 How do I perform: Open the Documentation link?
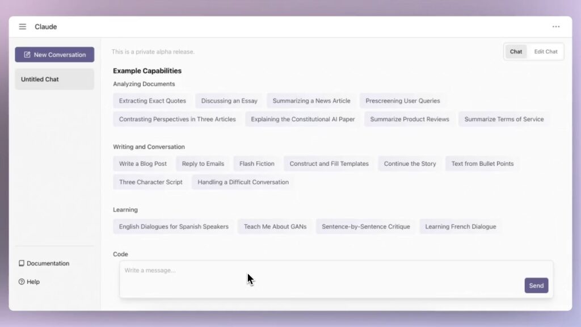pyautogui.click(x=48, y=263)
